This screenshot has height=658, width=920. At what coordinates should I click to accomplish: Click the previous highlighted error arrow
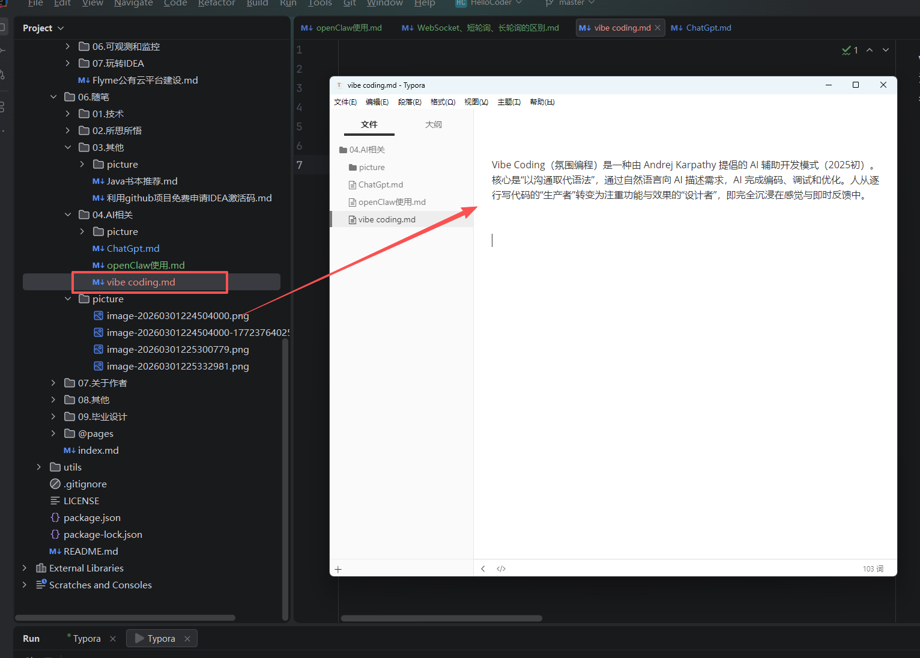coord(870,50)
